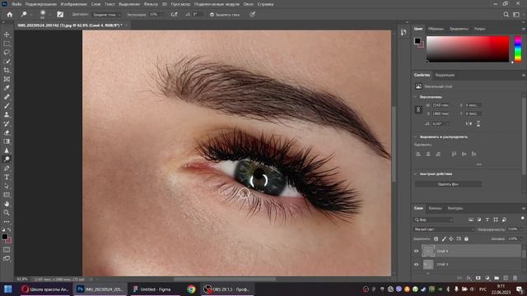The height and width of the screenshot is (296, 527).
Task: Toggle the Protect Tones checkbox
Action: tap(212, 15)
